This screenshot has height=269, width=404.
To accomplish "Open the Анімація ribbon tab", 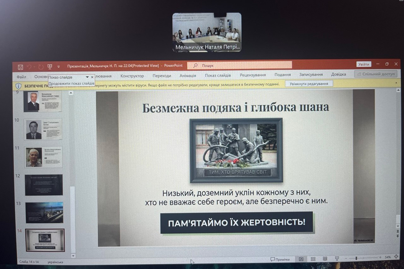I will coord(188,75).
